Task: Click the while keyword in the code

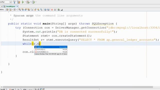Action: pos(27,44)
